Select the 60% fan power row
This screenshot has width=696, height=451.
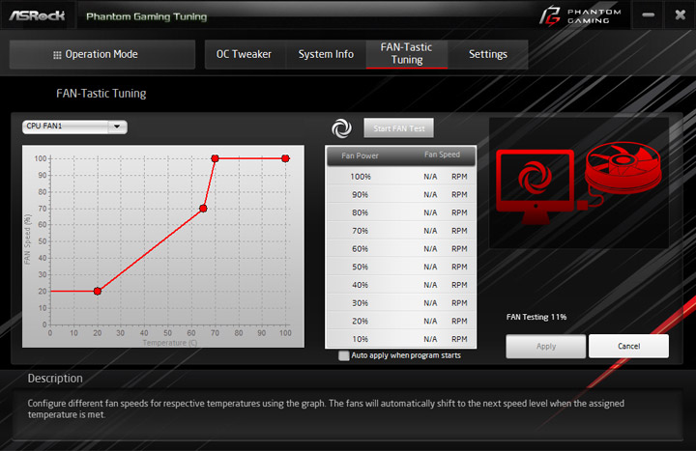[401, 249]
